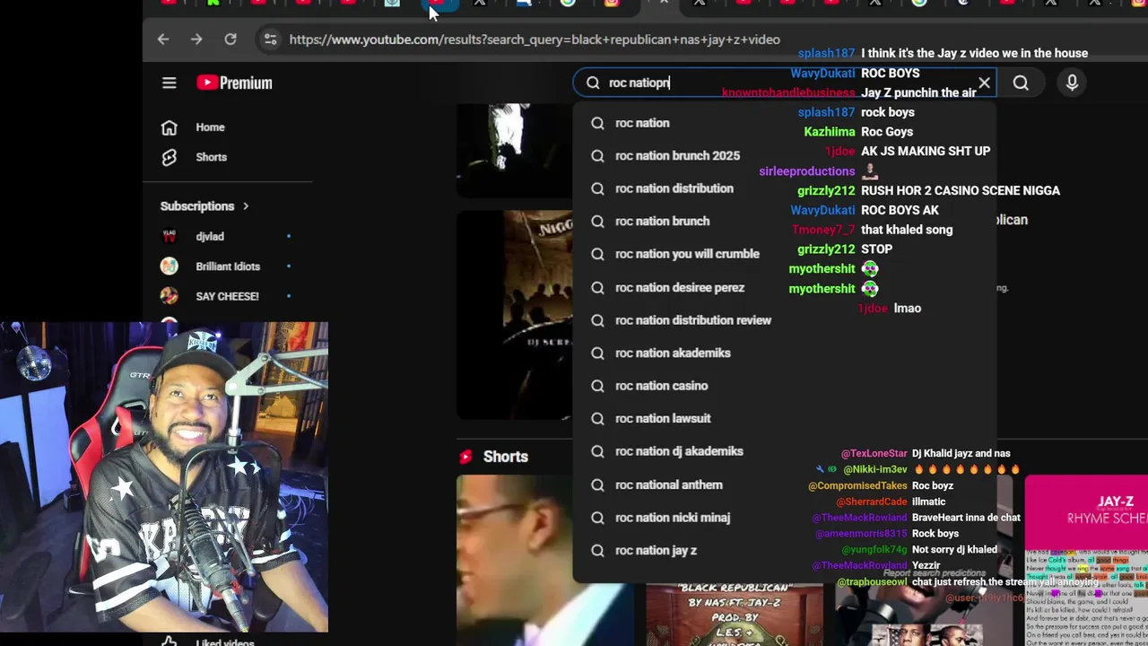
Task: Click the magnifier search button
Action: (x=1021, y=83)
